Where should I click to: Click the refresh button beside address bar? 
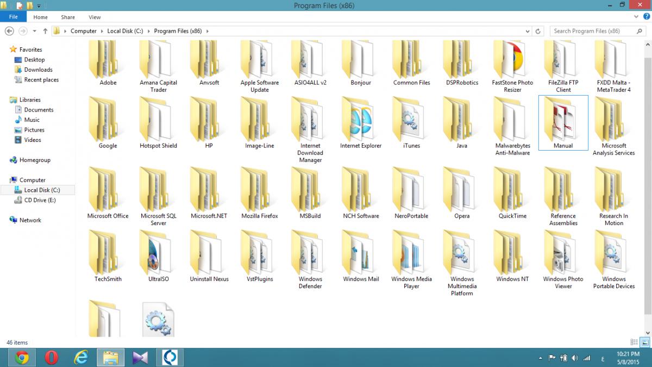pyautogui.click(x=538, y=31)
